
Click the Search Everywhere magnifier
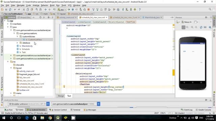(210, 9)
